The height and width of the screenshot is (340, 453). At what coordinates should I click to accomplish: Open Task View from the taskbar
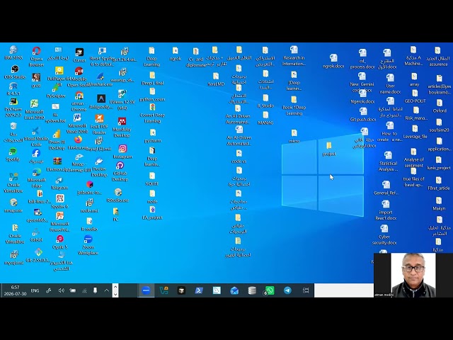(x=305, y=290)
